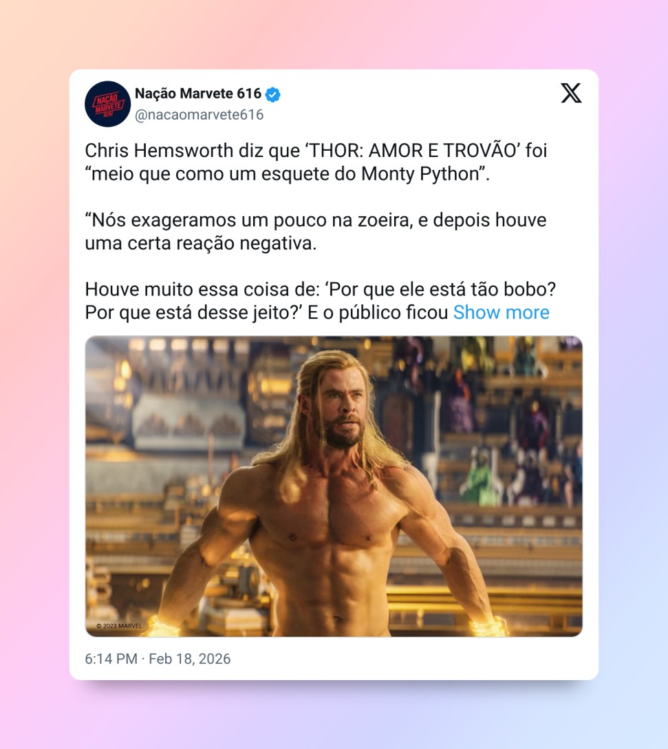Open the @nacaomarvete616 handle
The width and height of the screenshot is (668, 749).
pyautogui.click(x=199, y=115)
